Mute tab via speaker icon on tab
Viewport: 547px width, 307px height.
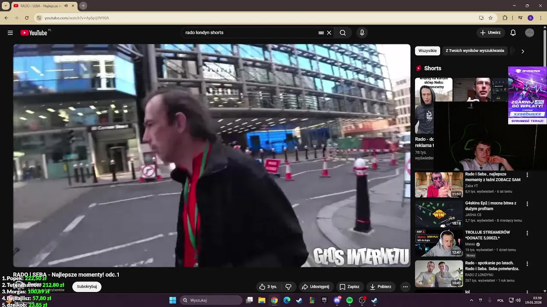click(65, 6)
